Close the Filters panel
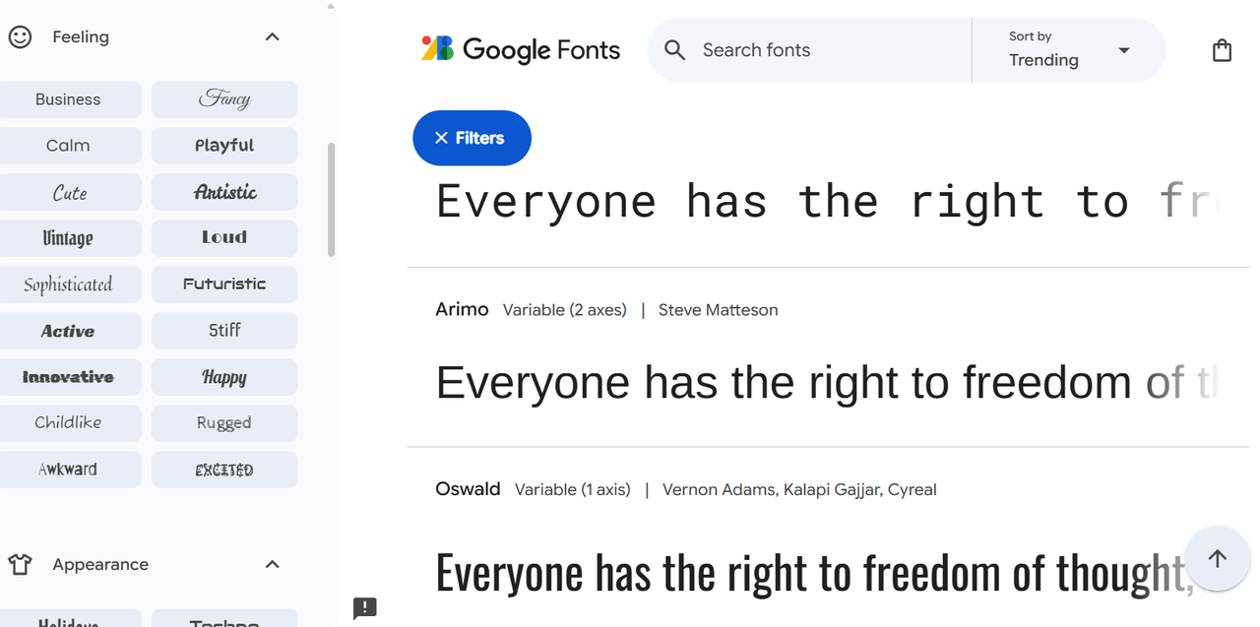Image resolution: width=1260 pixels, height=627 pixels. pyautogui.click(x=472, y=138)
